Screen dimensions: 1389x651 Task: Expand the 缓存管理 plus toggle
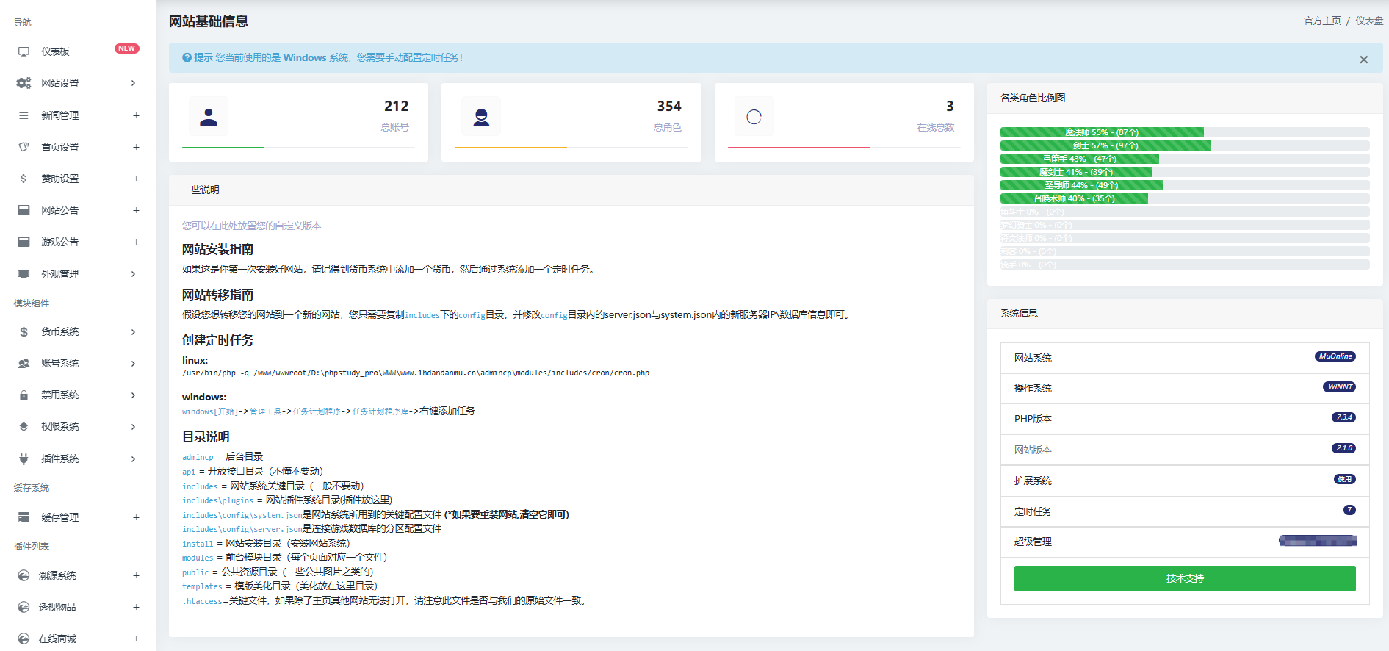136,517
